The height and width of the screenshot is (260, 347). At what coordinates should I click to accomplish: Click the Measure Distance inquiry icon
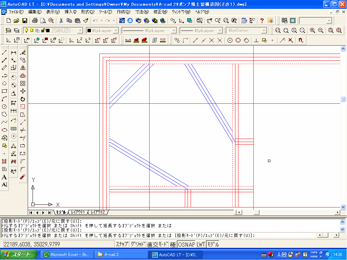pos(128,40)
